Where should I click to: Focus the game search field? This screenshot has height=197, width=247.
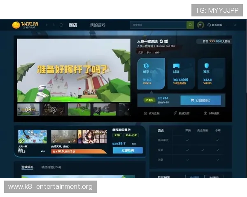click(158, 25)
